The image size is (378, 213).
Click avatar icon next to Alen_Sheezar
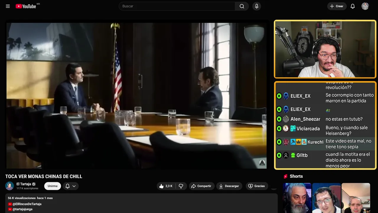286,119
